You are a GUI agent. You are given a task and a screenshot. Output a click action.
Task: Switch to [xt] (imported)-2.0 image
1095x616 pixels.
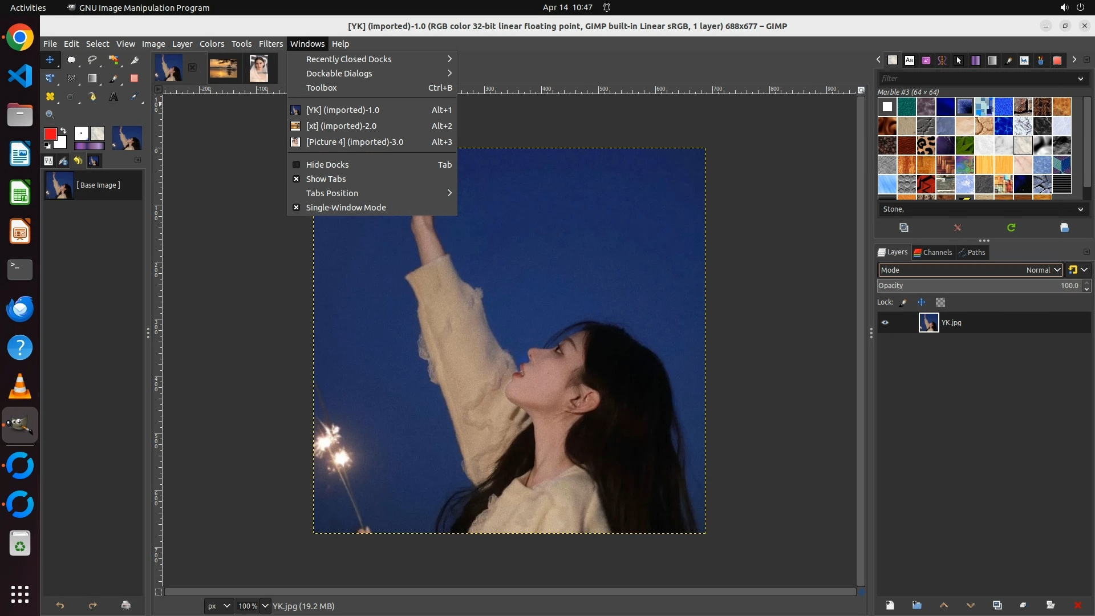(341, 126)
